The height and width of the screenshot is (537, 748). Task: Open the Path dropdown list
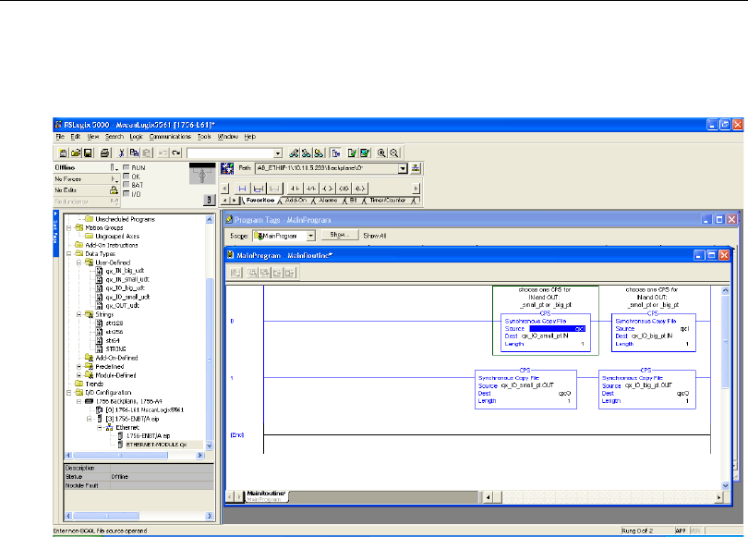coord(403,168)
